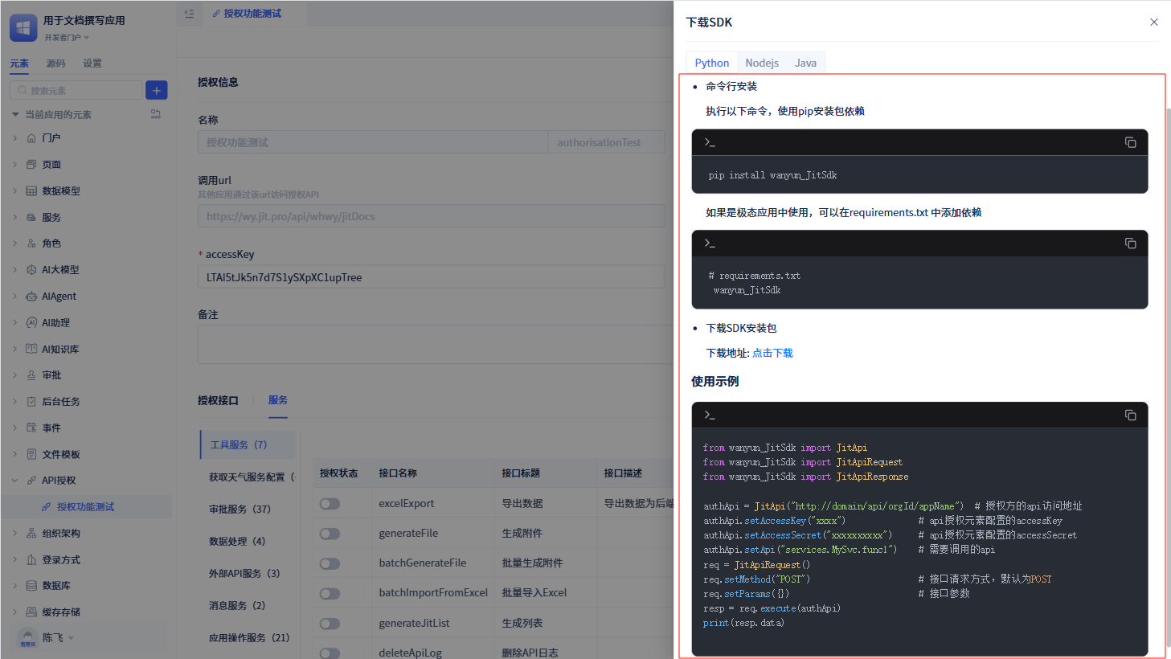1171x659 pixels.
Task: Copy the requirements.txt snippet
Action: coord(1130,244)
